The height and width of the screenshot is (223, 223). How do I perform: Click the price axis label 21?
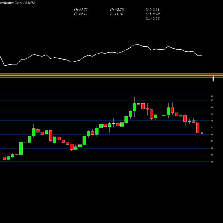[212, 162]
